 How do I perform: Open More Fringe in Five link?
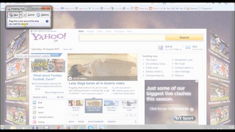coord(54,92)
